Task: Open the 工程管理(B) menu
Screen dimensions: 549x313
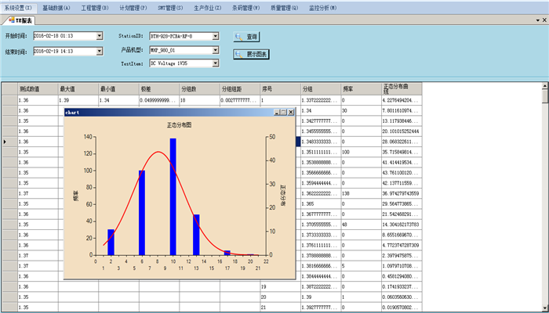Action: (x=95, y=8)
